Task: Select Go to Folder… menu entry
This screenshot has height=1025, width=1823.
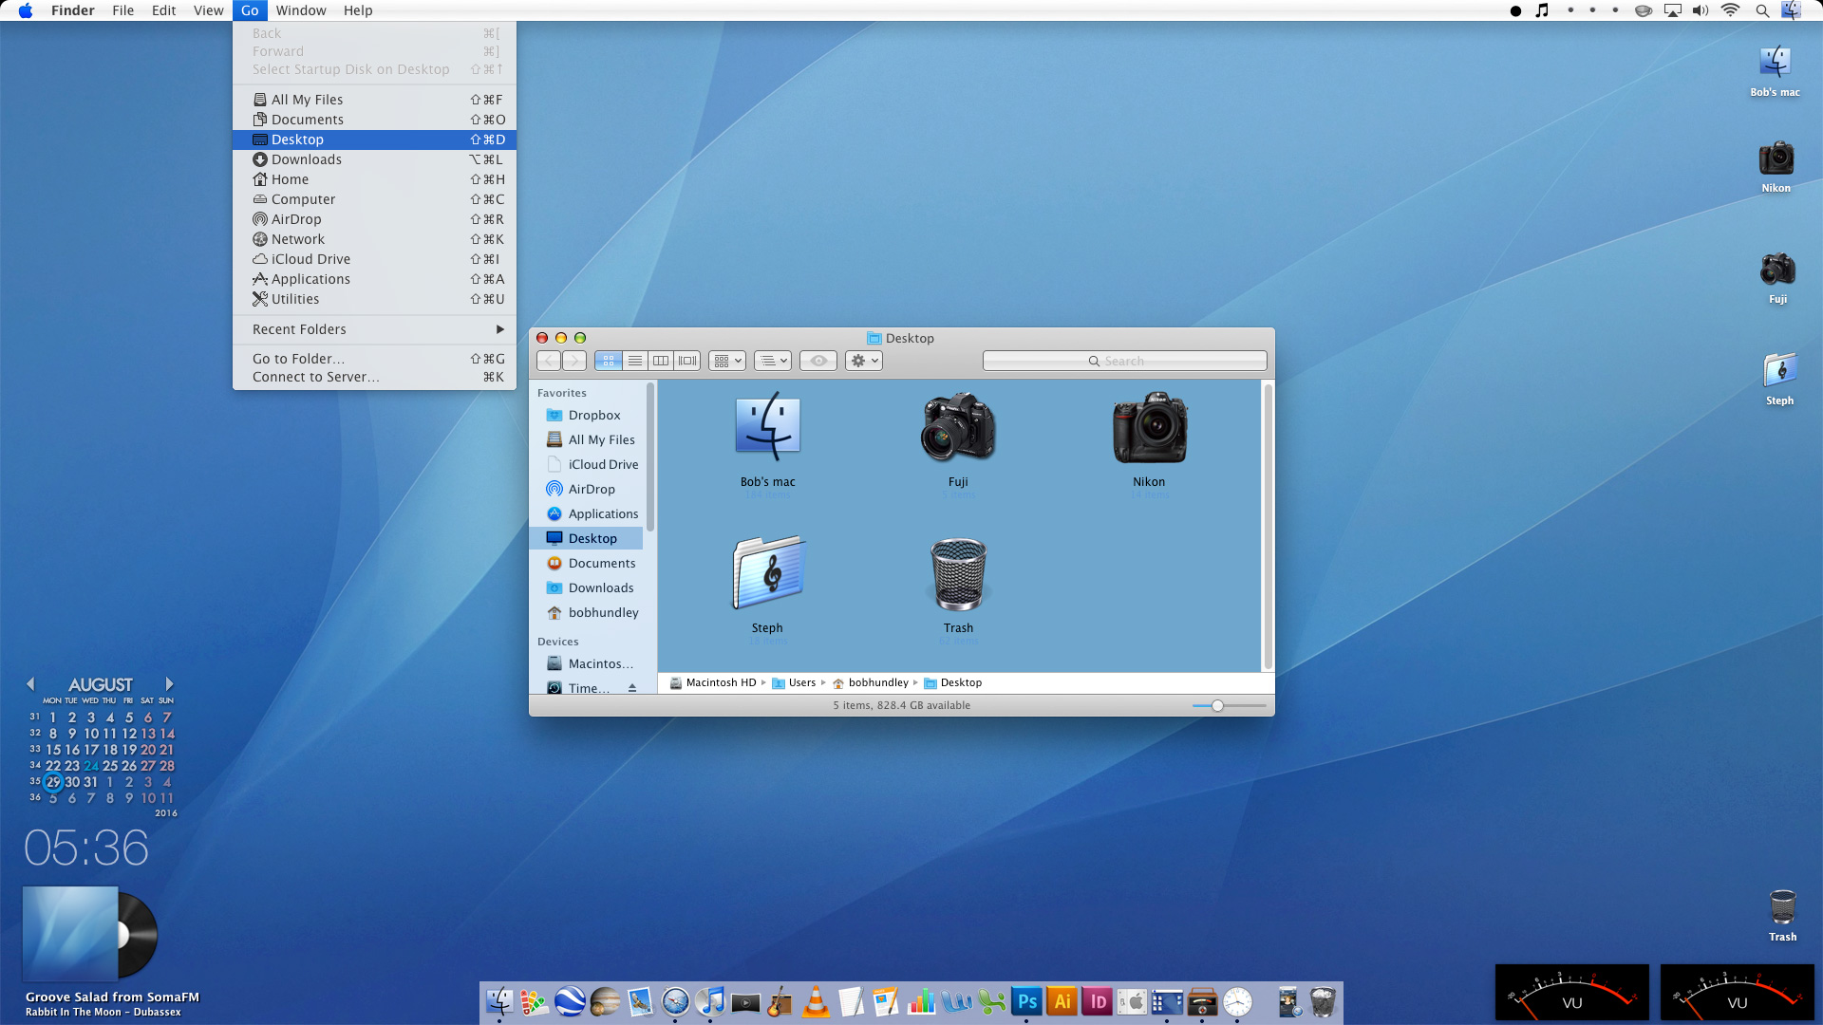Action: point(374,359)
